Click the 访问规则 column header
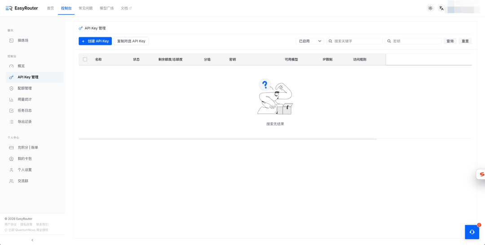 (x=360, y=59)
